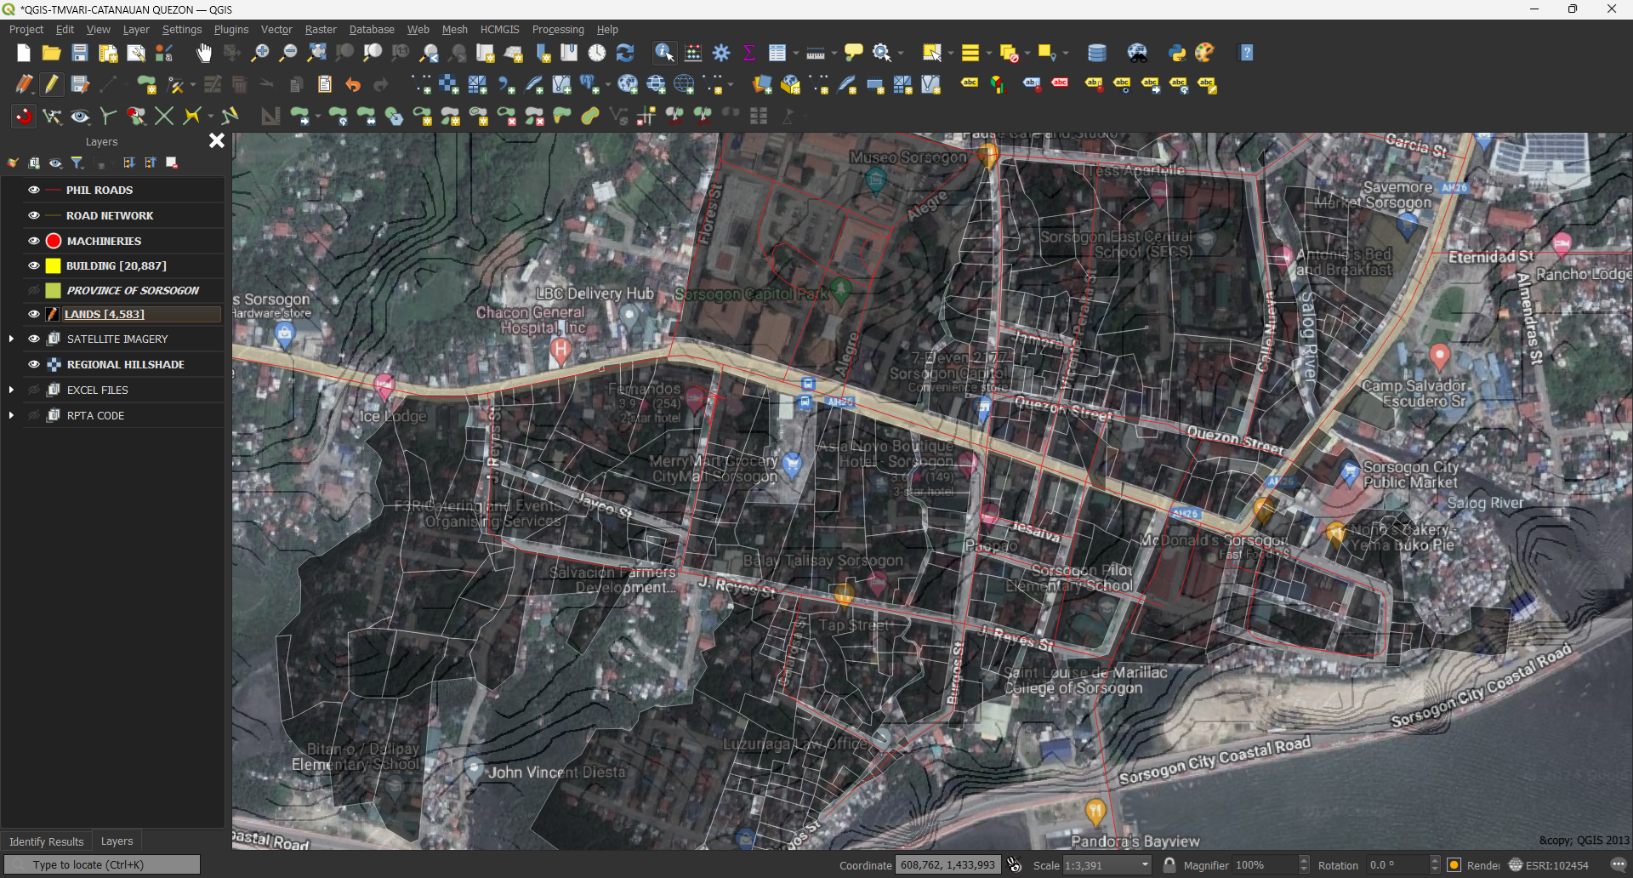Screen dimensions: 1633x878
Task: Expand the RPTA CODE group
Action: pyautogui.click(x=11, y=415)
